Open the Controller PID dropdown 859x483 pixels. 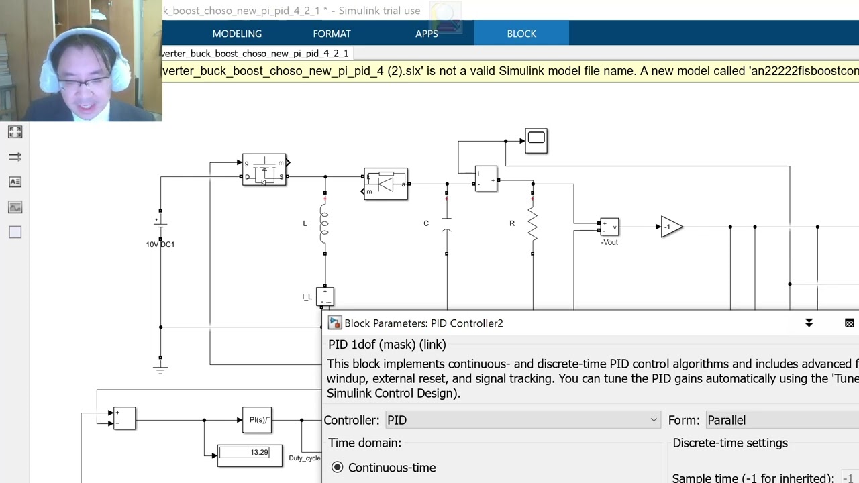point(523,420)
